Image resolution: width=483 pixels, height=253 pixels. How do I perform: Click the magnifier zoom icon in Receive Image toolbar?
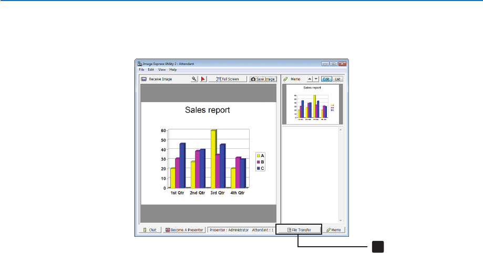coord(194,79)
